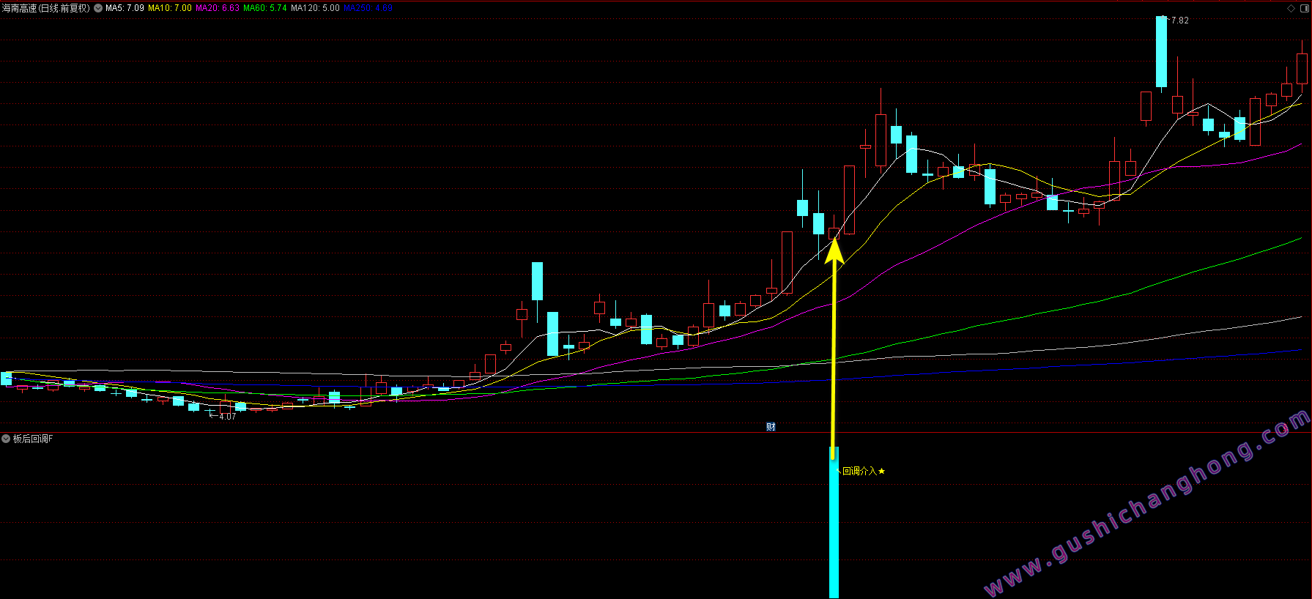Click the diamond icon at chart top-right
Viewport: 1312px width, 599px height.
(x=1291, y=8)
